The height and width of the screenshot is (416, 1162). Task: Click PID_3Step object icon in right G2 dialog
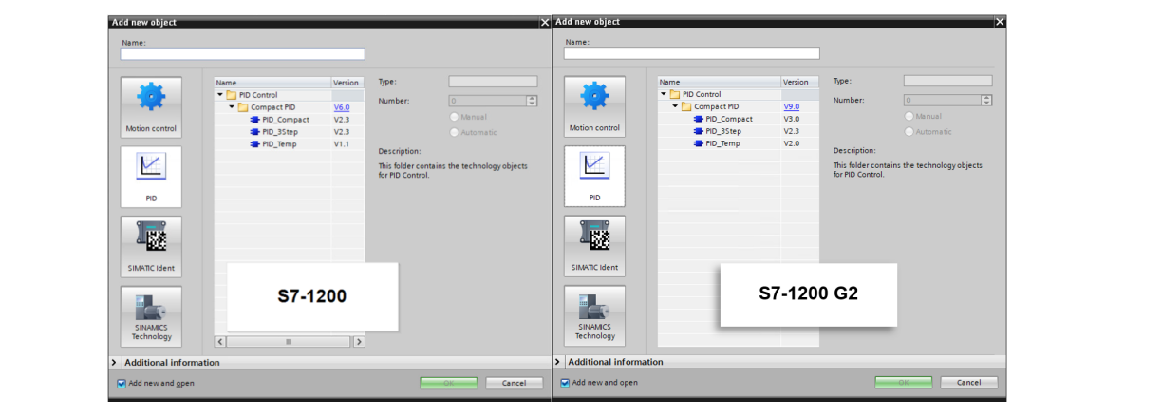coord(699,131)
